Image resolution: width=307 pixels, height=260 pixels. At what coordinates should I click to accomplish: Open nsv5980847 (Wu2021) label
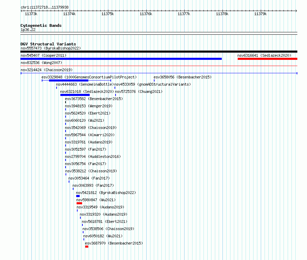point(96,200)
